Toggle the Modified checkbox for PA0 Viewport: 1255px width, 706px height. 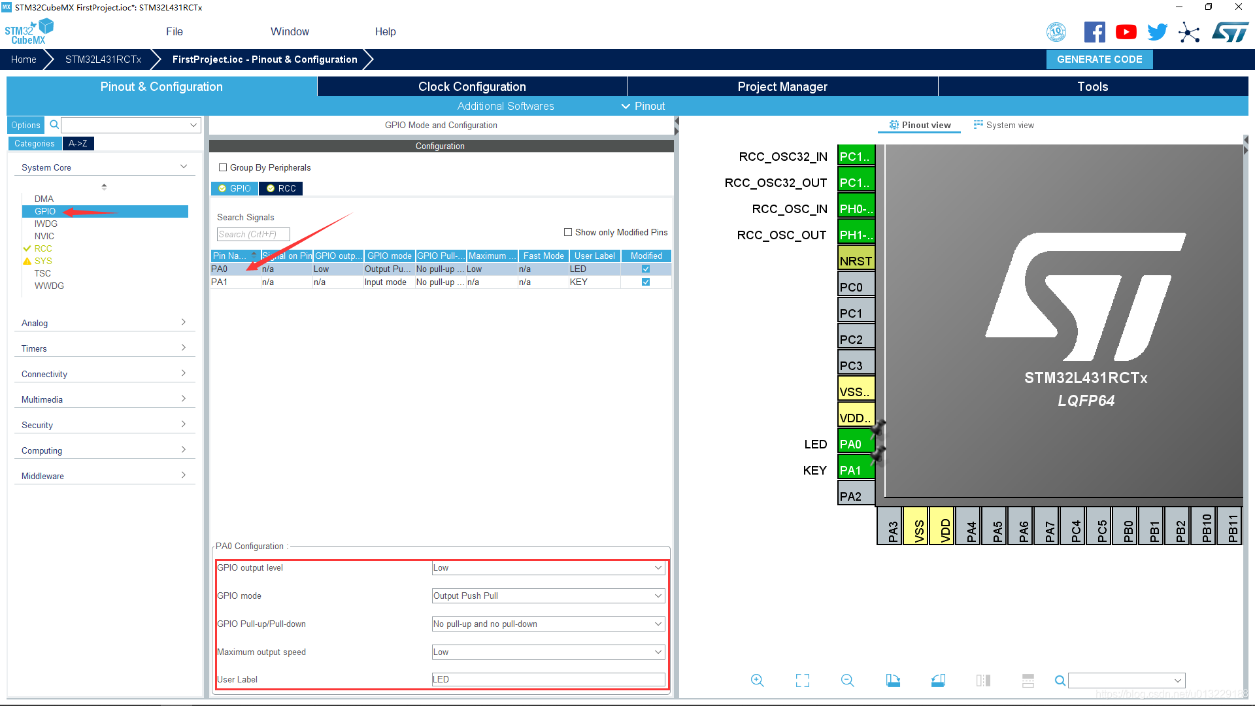tap(646, 269)
